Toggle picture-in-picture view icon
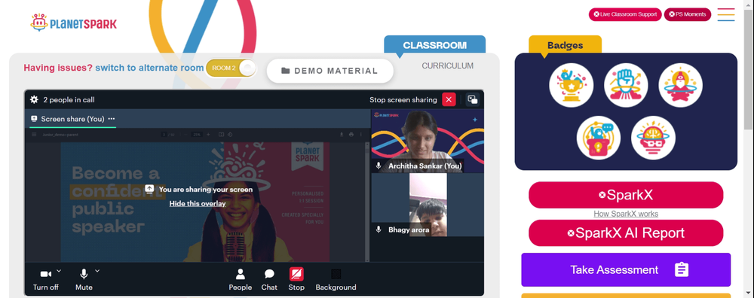This screenshot has width=754, height=298. [473, 99]
